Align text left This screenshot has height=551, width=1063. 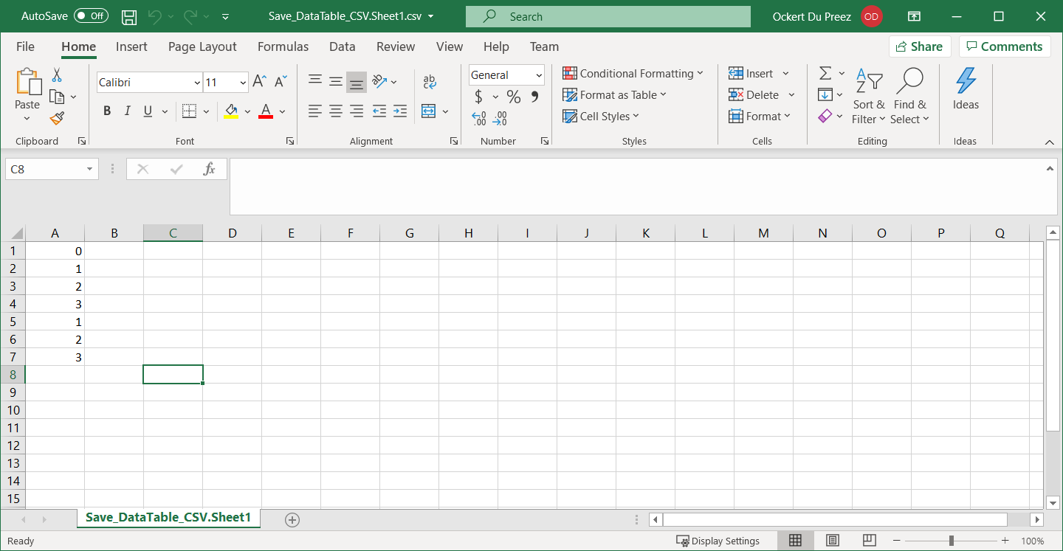(315, 111)
